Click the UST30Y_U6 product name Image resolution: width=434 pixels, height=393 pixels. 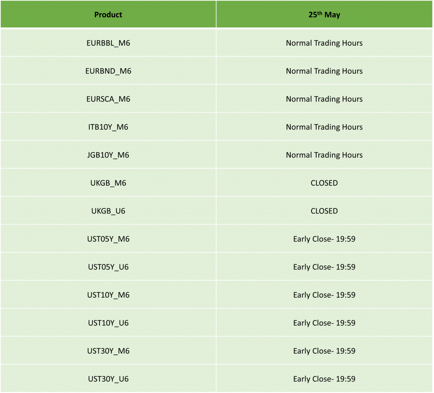click(108, 378)
